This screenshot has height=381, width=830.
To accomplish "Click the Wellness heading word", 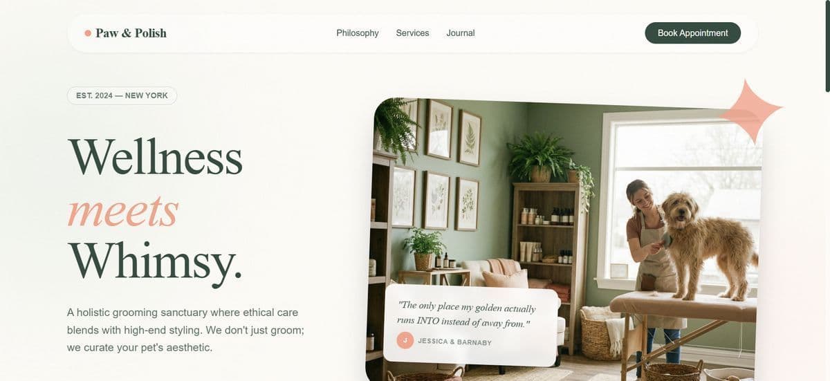I will click(155, 157).
